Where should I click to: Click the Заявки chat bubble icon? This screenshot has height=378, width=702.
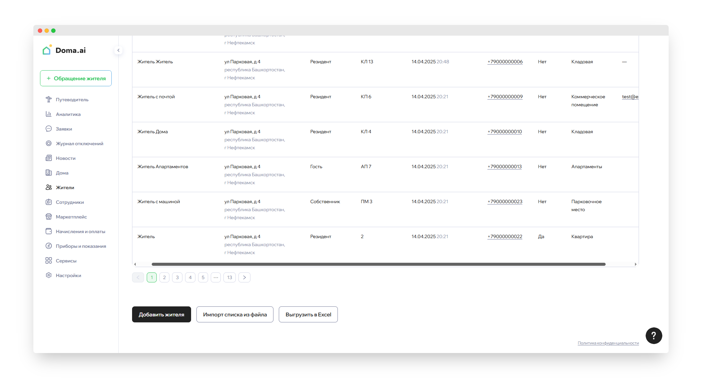tap(49, 129)
